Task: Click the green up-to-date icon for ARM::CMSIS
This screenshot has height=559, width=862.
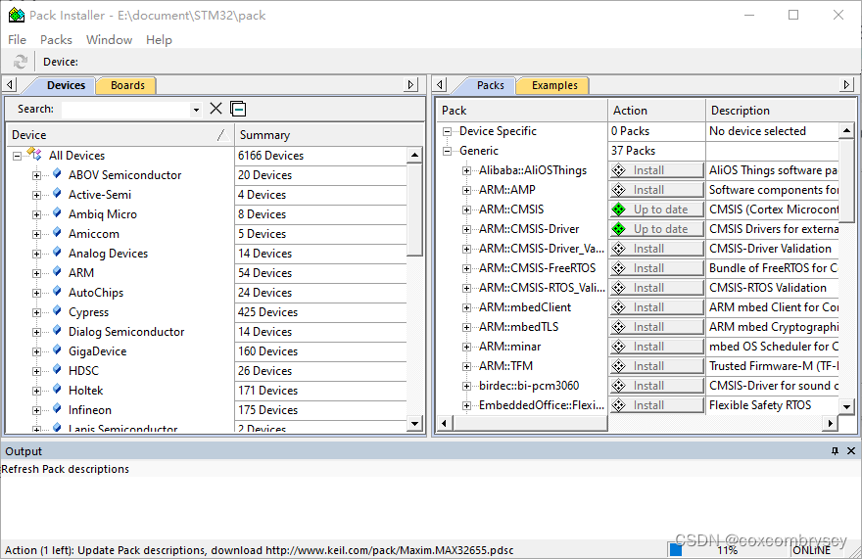Action: point(619,210)
